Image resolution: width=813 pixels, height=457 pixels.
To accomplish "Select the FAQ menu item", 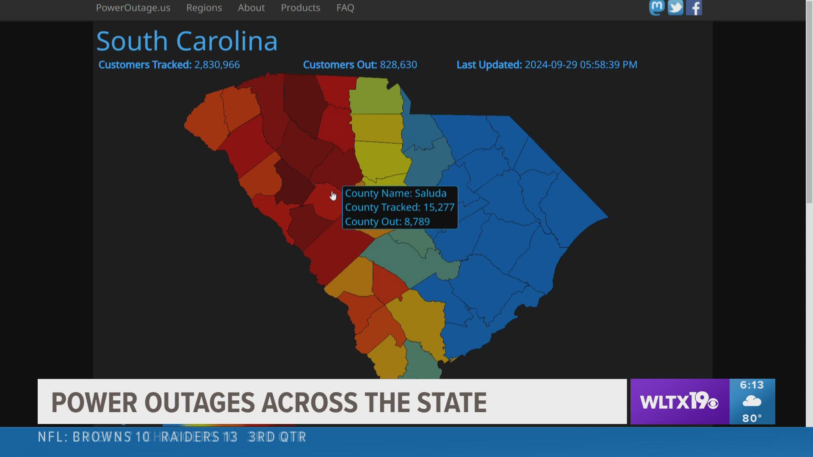I will coord(345,7).
